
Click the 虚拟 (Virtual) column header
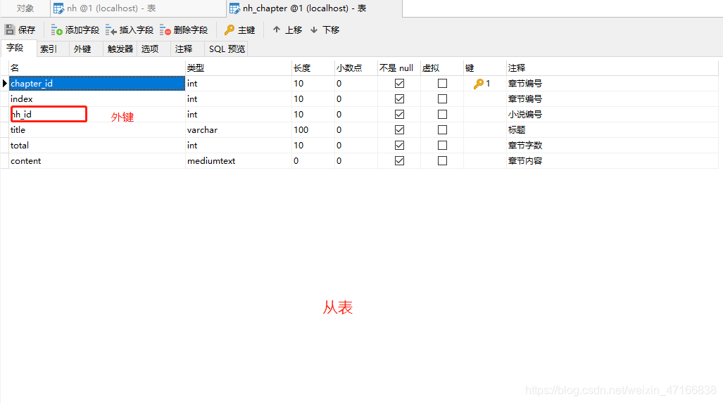tap(441, 68)
